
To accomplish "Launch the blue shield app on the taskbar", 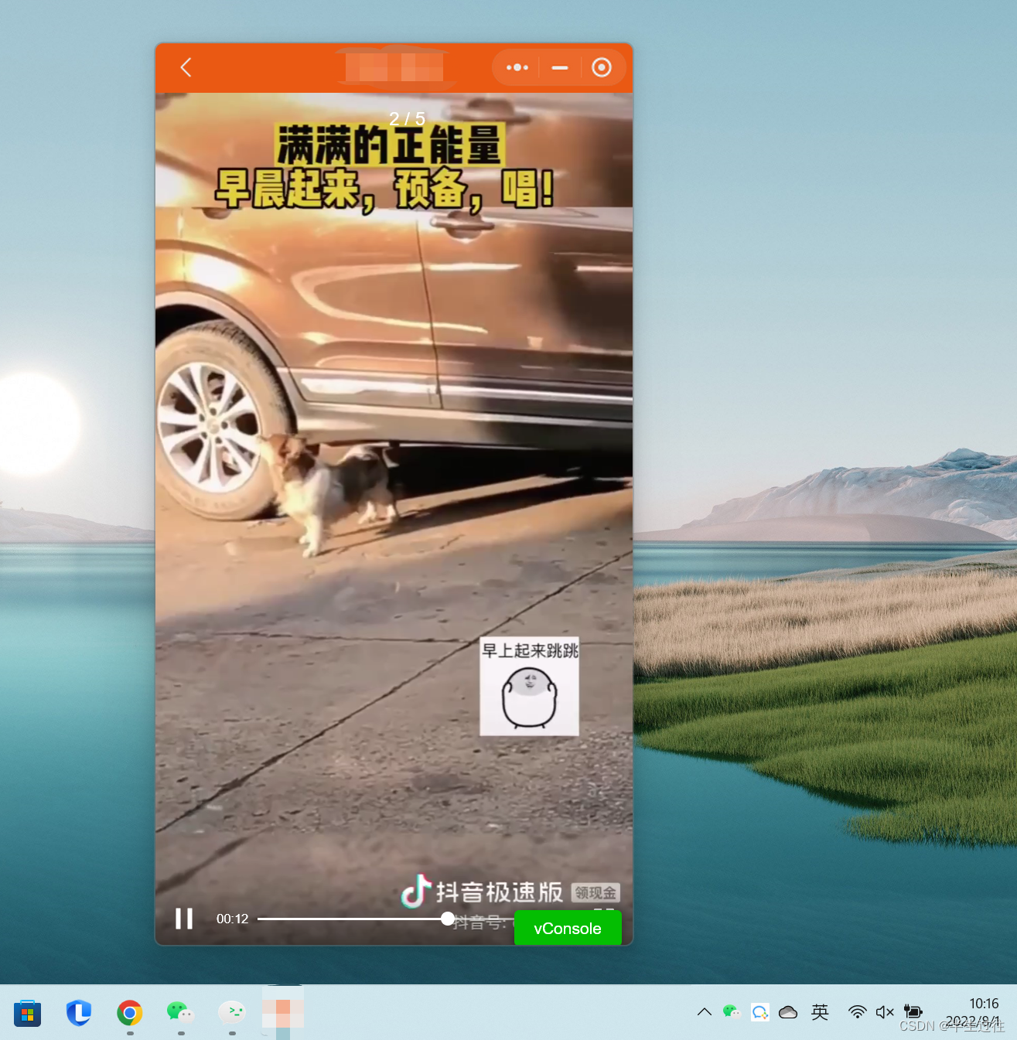I will (79, 1013).
